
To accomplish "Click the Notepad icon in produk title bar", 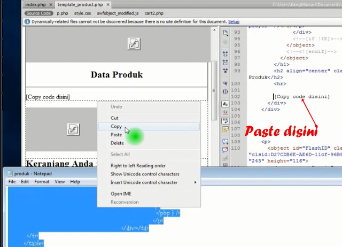I will click(x=10, y=173).
